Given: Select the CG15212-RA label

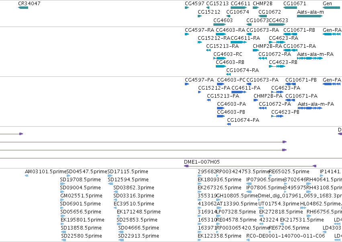Looking at the screenshot, I should click(x=214, y=38).
